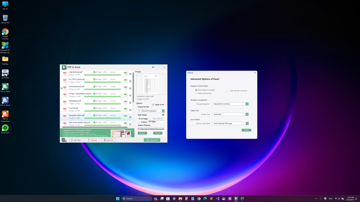Viewport: 360px width, 202px height.
Task: Enable Open file after conversion
Action: tap(228, 91)
